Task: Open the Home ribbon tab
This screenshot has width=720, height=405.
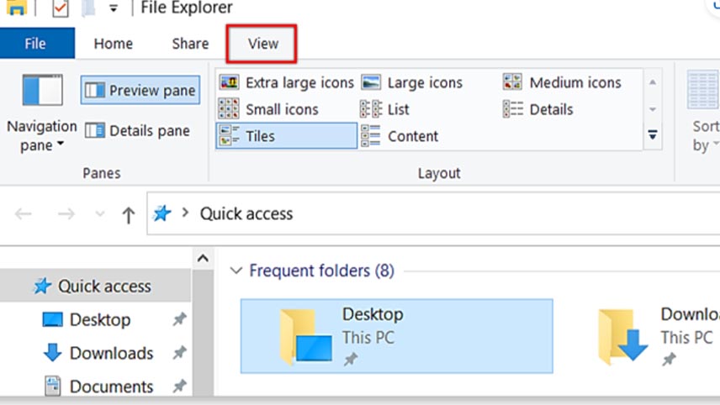Action: [x=114, y=44]
